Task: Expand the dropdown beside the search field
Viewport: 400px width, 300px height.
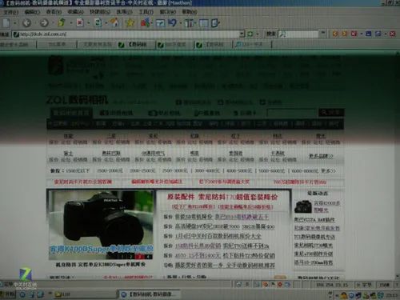Action: pos(323,34)
